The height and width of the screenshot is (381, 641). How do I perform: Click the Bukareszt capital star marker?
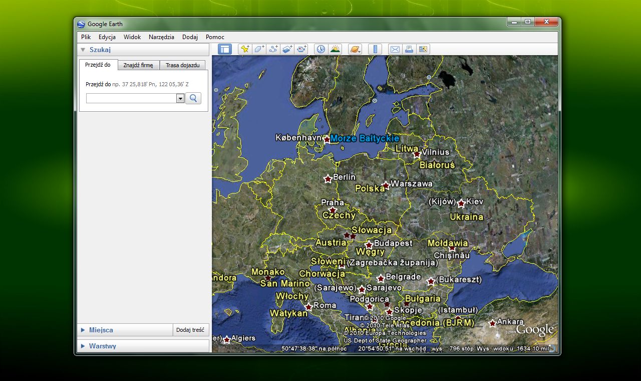tap(431, 281)
